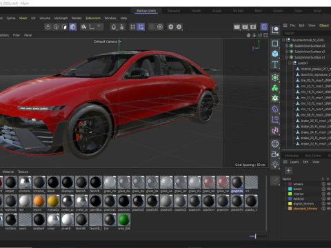Image resolution: width=331 pixels, height=248 pixels.
Task: Open the Render menu
Action: [x=77, y=18]
